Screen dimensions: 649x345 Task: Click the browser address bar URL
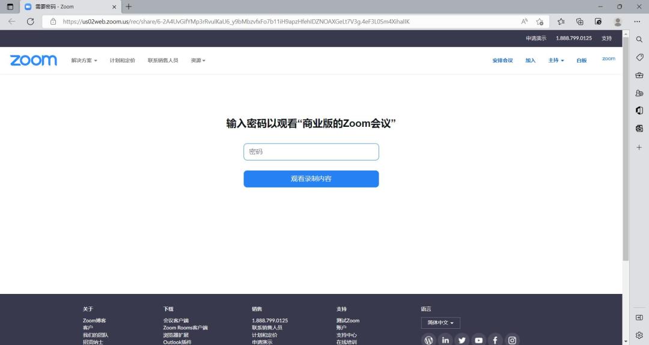coord(236,22)
